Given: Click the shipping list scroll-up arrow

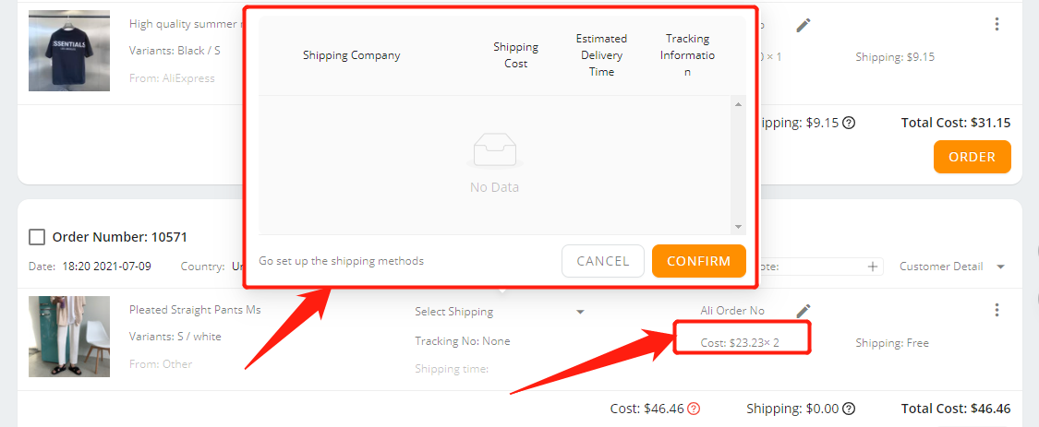Looking at the screenshot, I should pos(738,104).
